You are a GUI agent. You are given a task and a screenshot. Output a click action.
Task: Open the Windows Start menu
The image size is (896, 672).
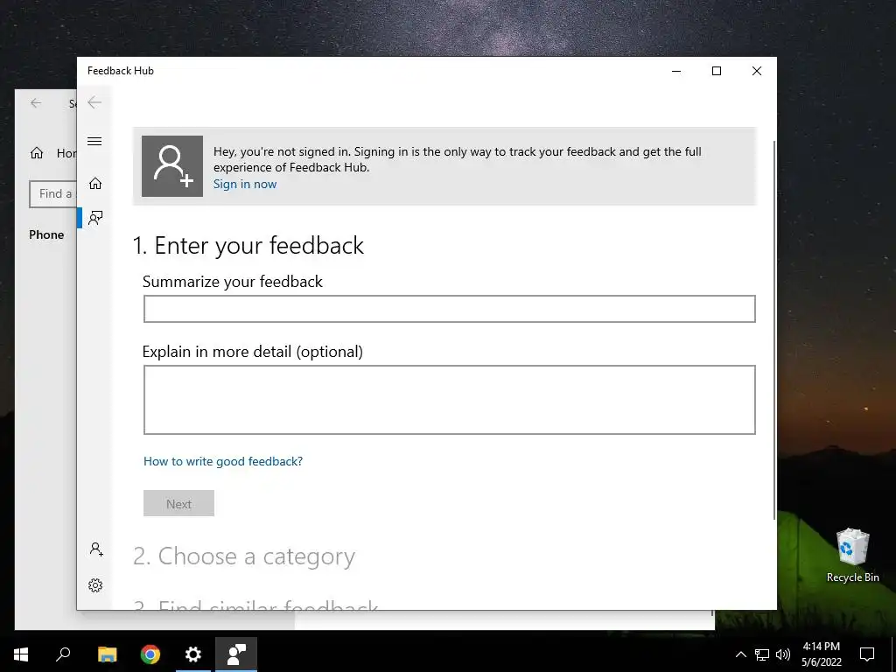pos(21,654)
